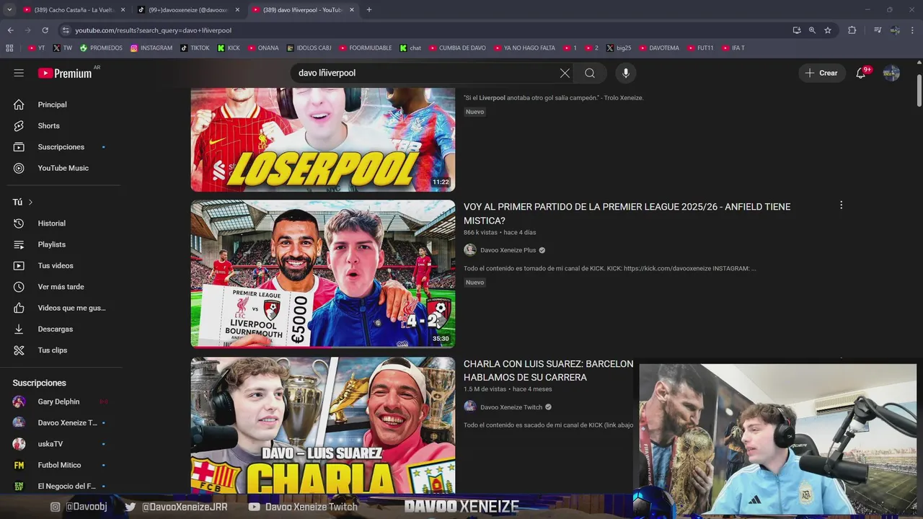This screenshot has width=923, height=519.
Task: Click the browser address bar URL
Action: [153, 30]
